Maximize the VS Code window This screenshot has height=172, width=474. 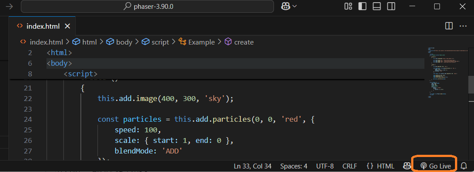(437, 6)
